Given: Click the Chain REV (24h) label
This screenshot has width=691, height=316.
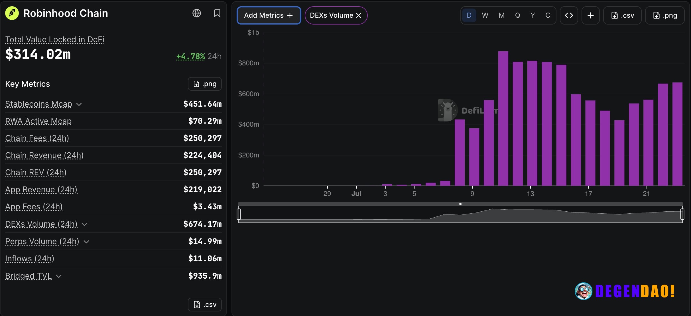Looking at the screenshot, I should (36, 172).
